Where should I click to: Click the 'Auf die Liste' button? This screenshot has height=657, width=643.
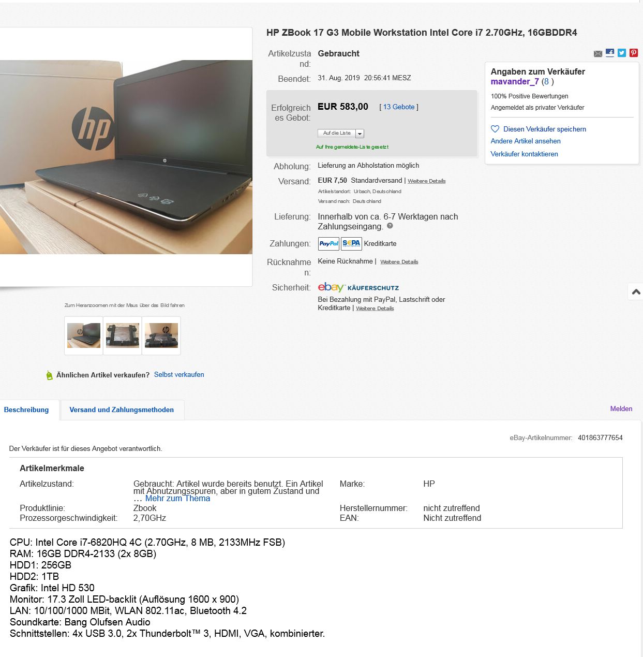click(x=337, y=133)
